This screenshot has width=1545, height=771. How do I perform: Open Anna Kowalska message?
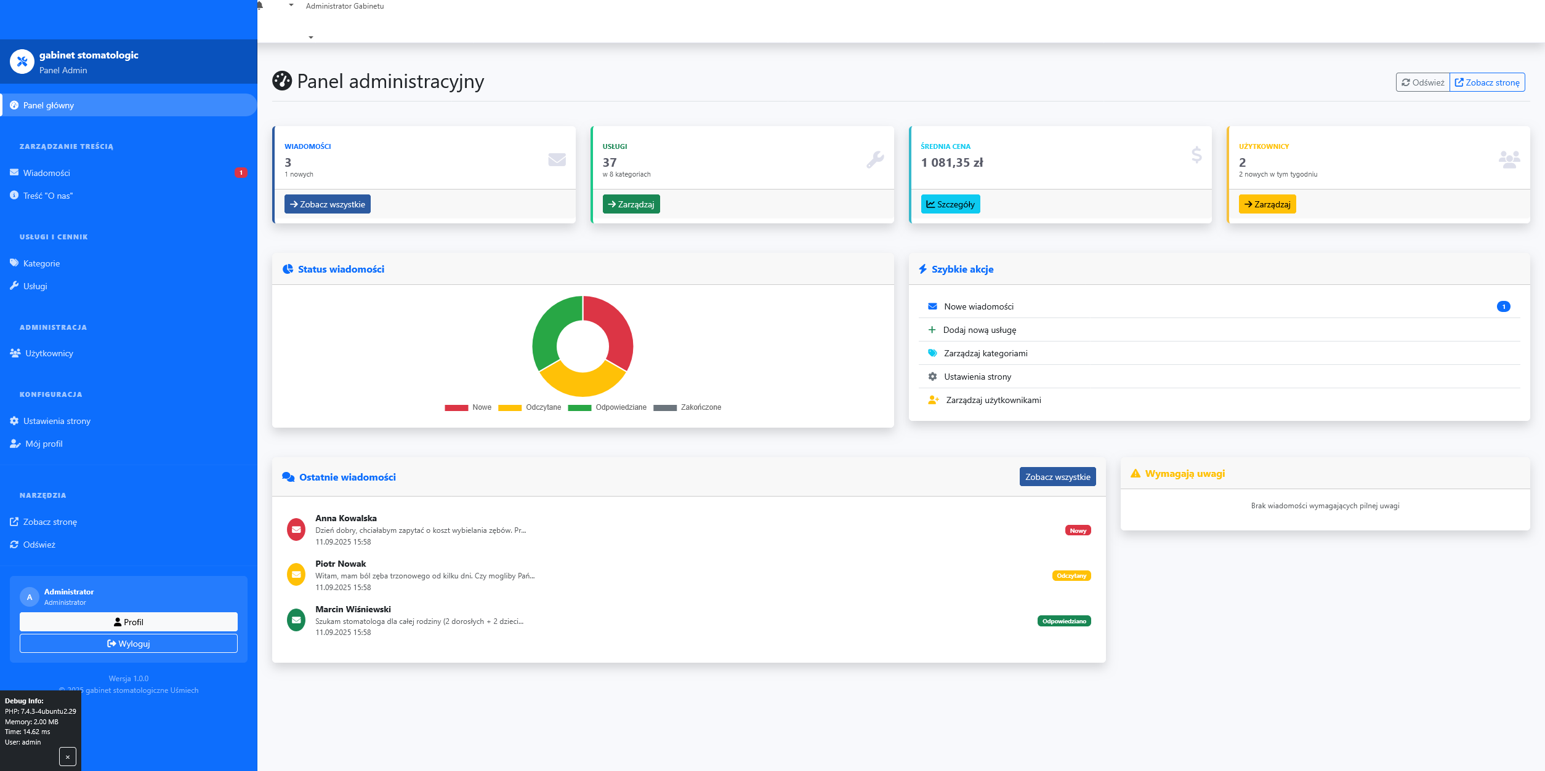tap(688, 530)
